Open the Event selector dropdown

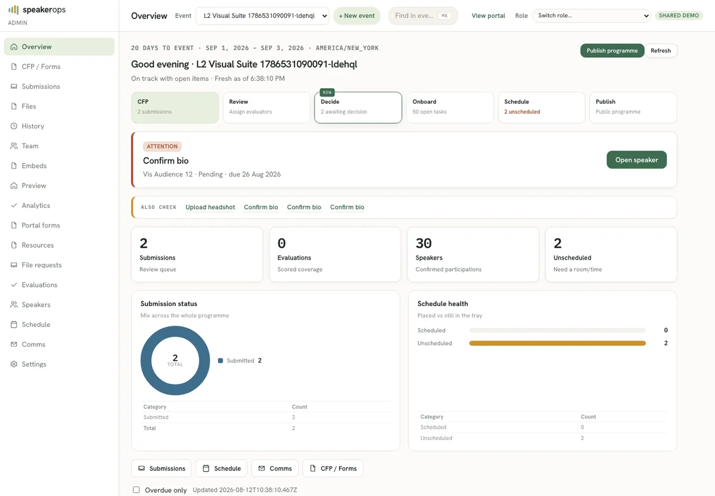[262, 16]
